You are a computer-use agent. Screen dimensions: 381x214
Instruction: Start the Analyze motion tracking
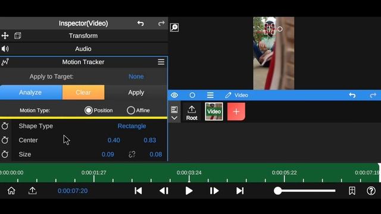coord(31,93)
